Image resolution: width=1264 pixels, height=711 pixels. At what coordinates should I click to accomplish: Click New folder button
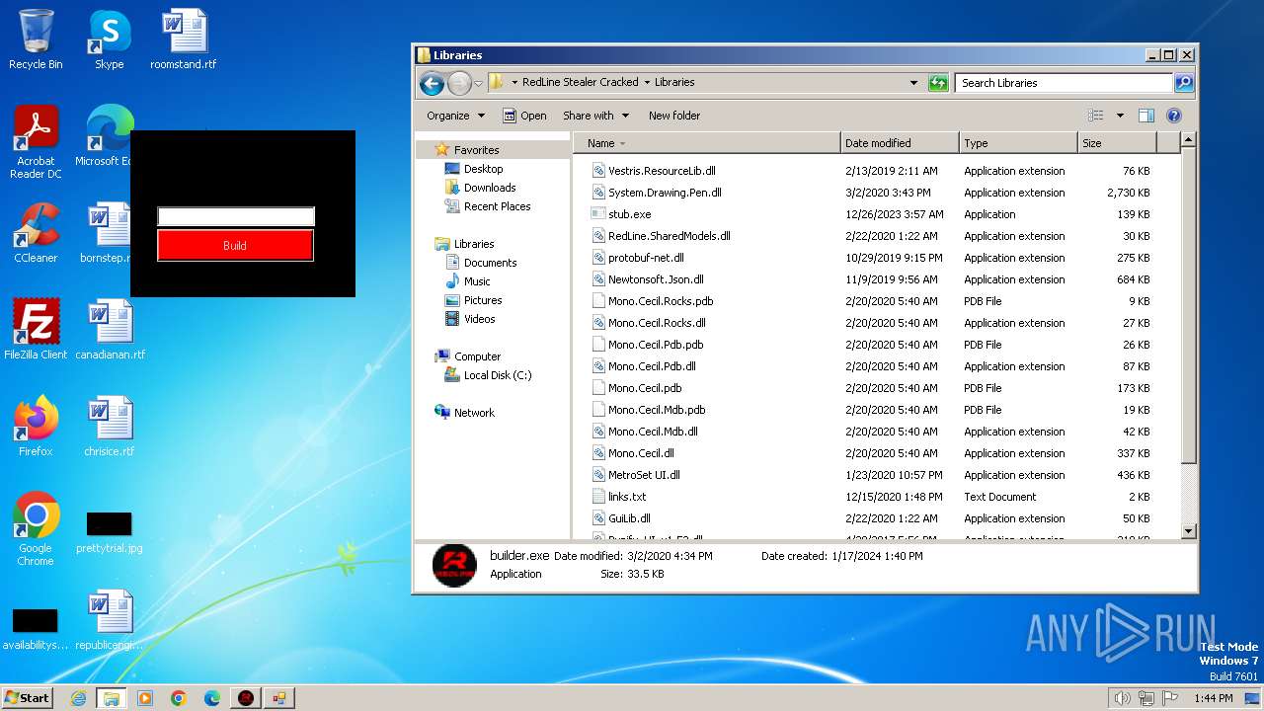pyautogui.click(x=674, y=116)
